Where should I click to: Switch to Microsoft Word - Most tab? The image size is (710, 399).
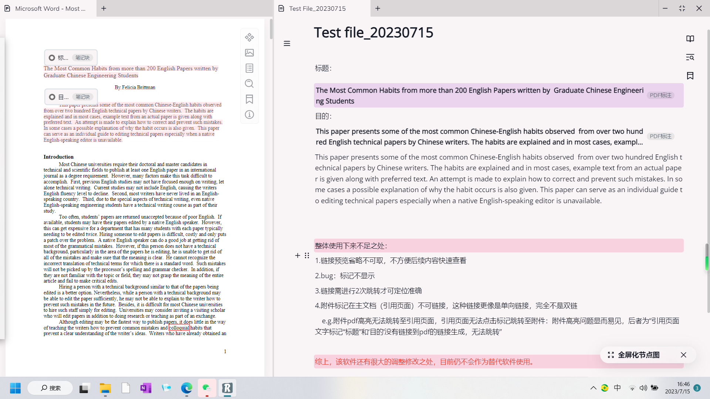pos(50,8)
